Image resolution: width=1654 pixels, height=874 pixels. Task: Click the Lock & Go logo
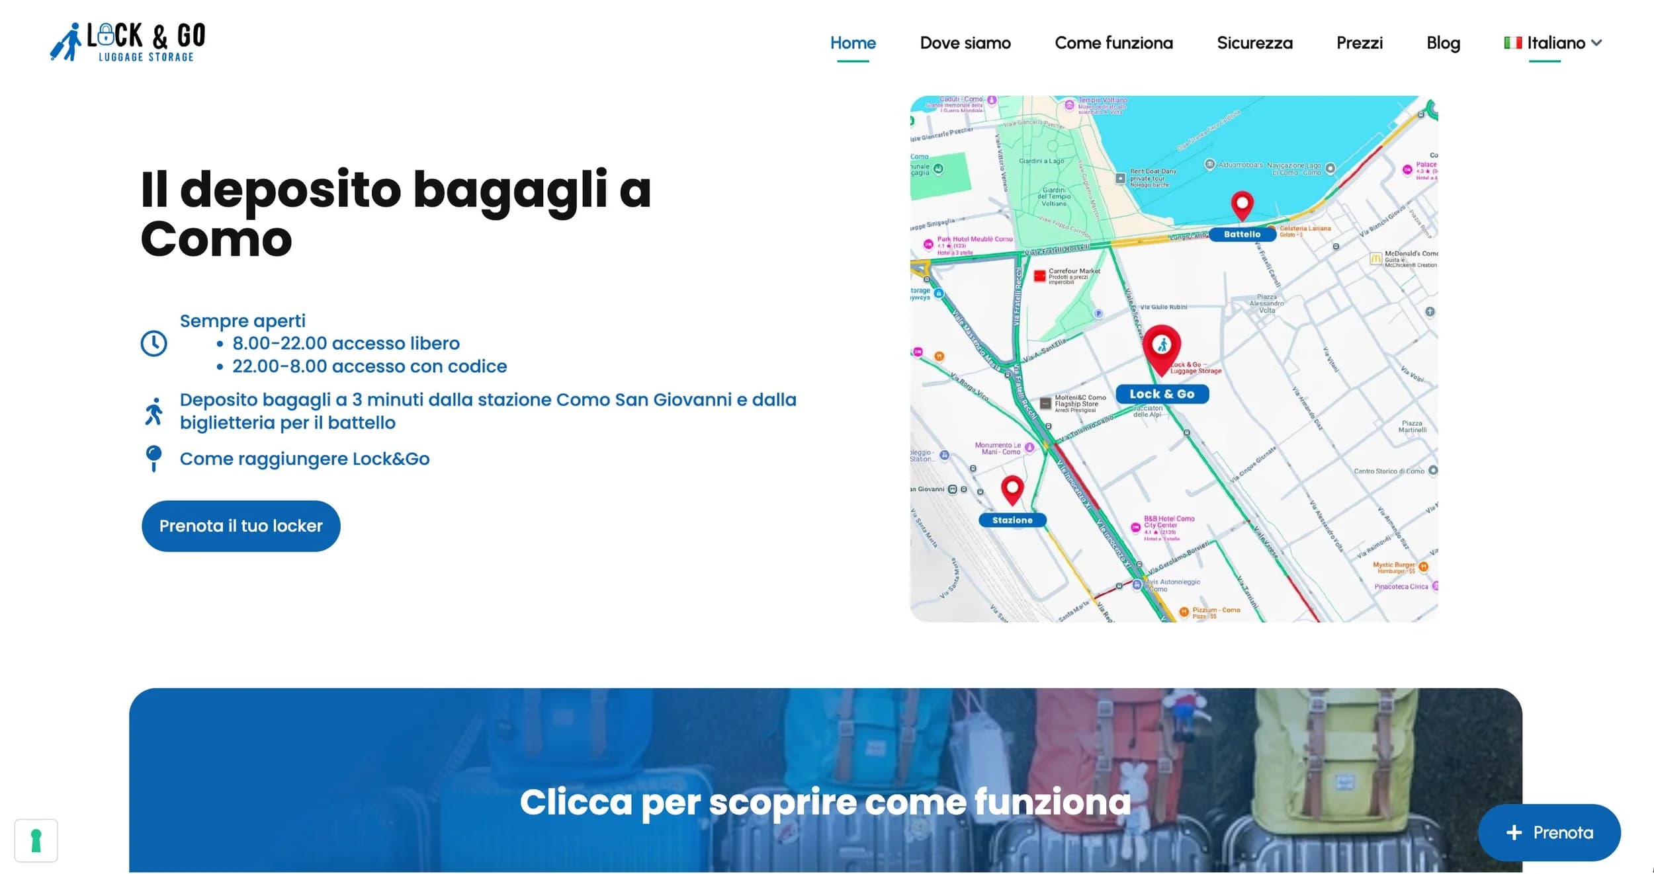[128, 42]
